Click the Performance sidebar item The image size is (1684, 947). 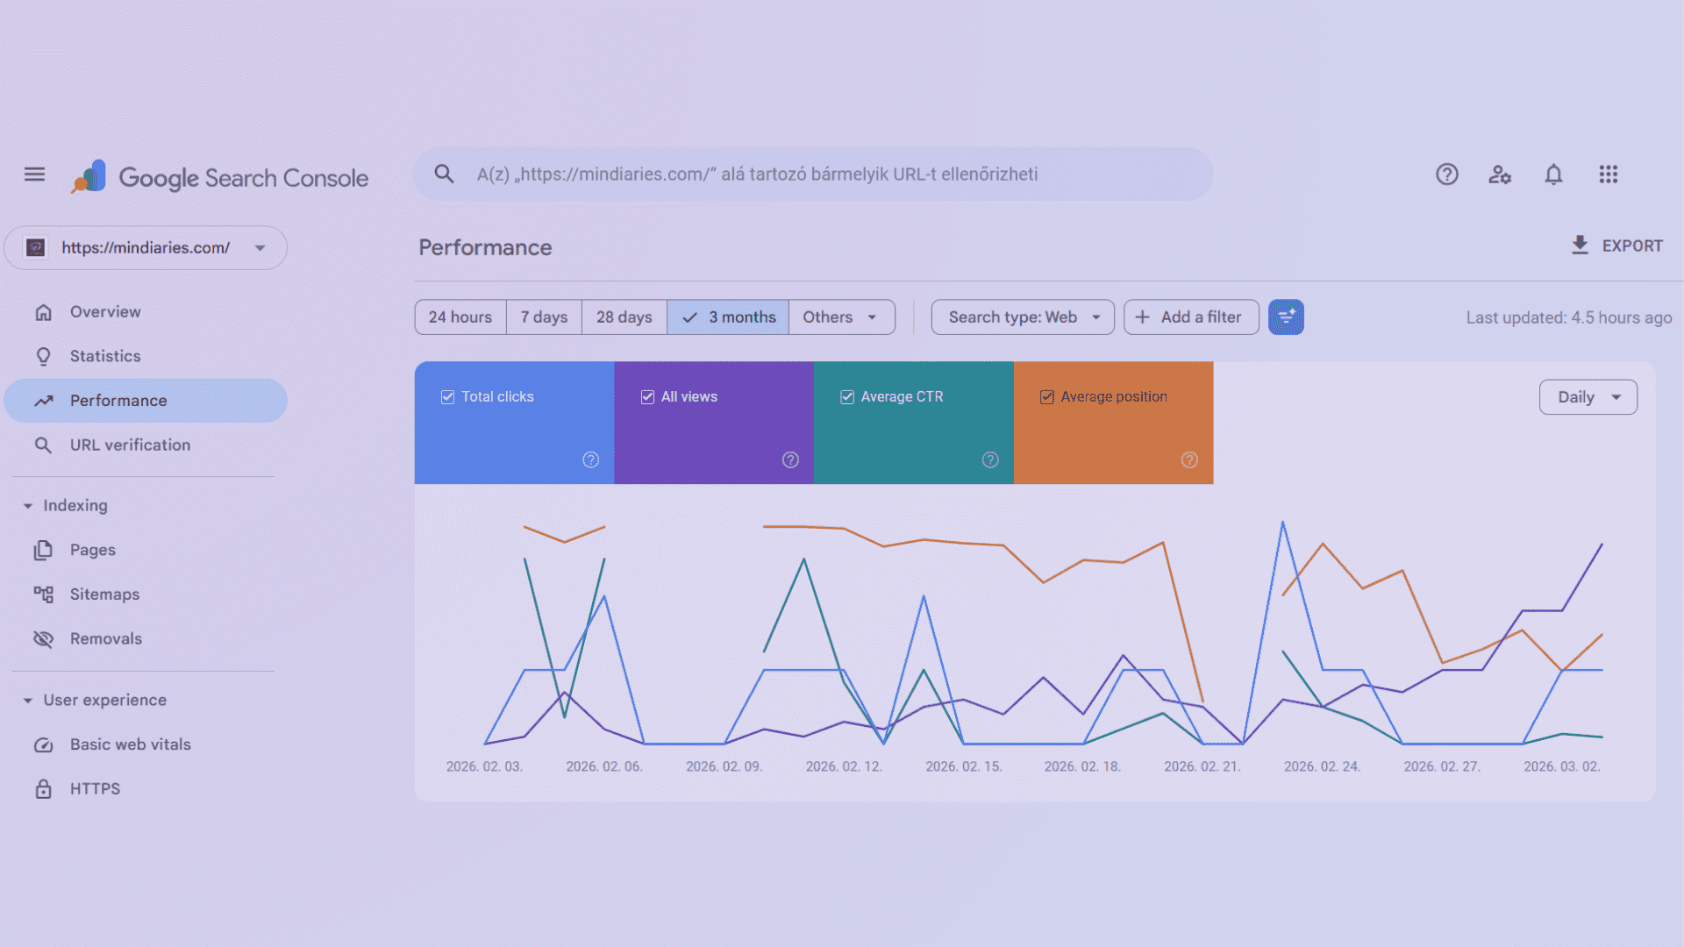pyautogui.click(x=146, y=401)
